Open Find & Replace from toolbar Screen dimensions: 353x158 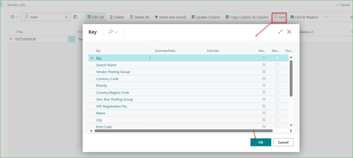point(304,17)
